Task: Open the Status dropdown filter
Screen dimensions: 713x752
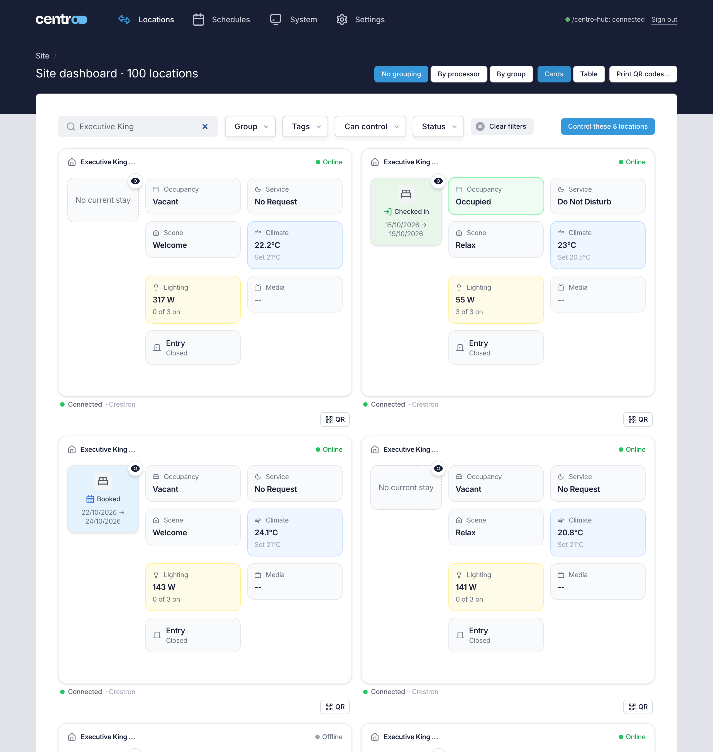Action: pyautogui.click(x=438, y=126)
